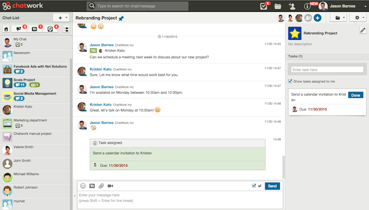Screen dimensions: 369x210
Task: Open Robert Johnson chat
Action: 35,190
